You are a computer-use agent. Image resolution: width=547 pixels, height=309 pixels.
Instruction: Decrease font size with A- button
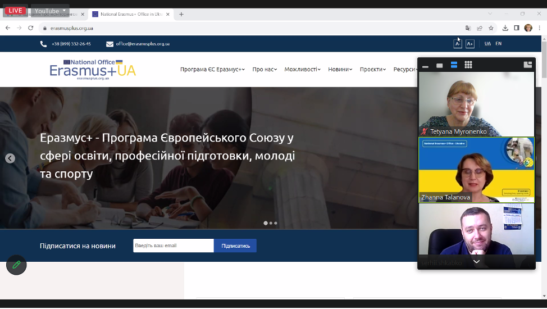458,44
